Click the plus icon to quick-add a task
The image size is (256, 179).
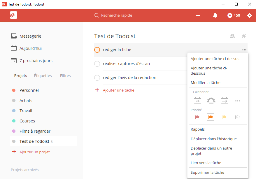coord(198,15)
